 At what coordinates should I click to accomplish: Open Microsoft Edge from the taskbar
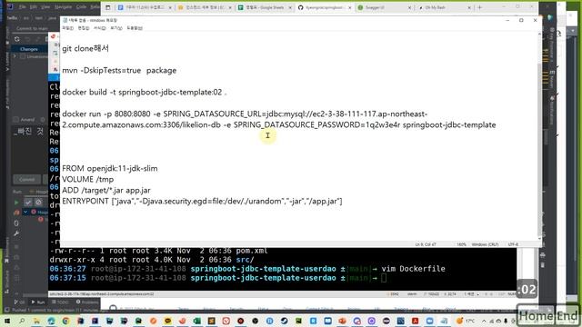51,321
